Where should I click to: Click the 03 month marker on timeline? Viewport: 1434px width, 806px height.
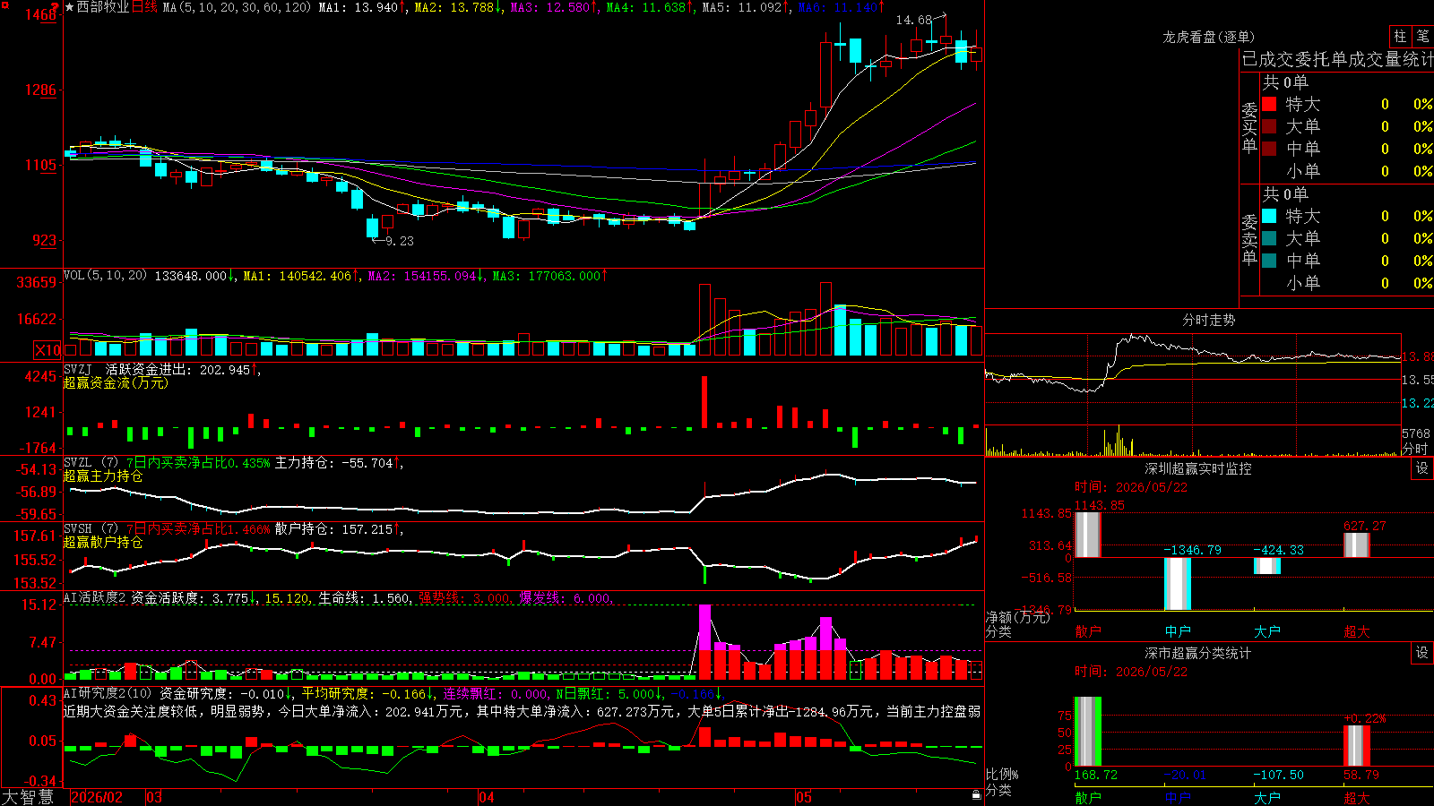154,797
